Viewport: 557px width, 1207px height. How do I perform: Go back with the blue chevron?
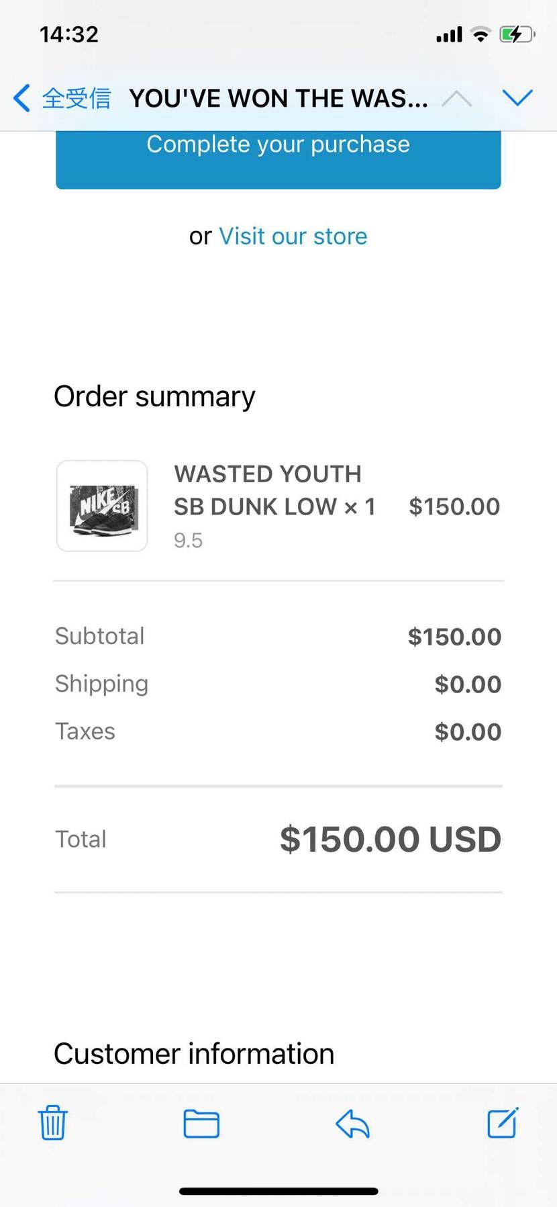tap(21, 98)
